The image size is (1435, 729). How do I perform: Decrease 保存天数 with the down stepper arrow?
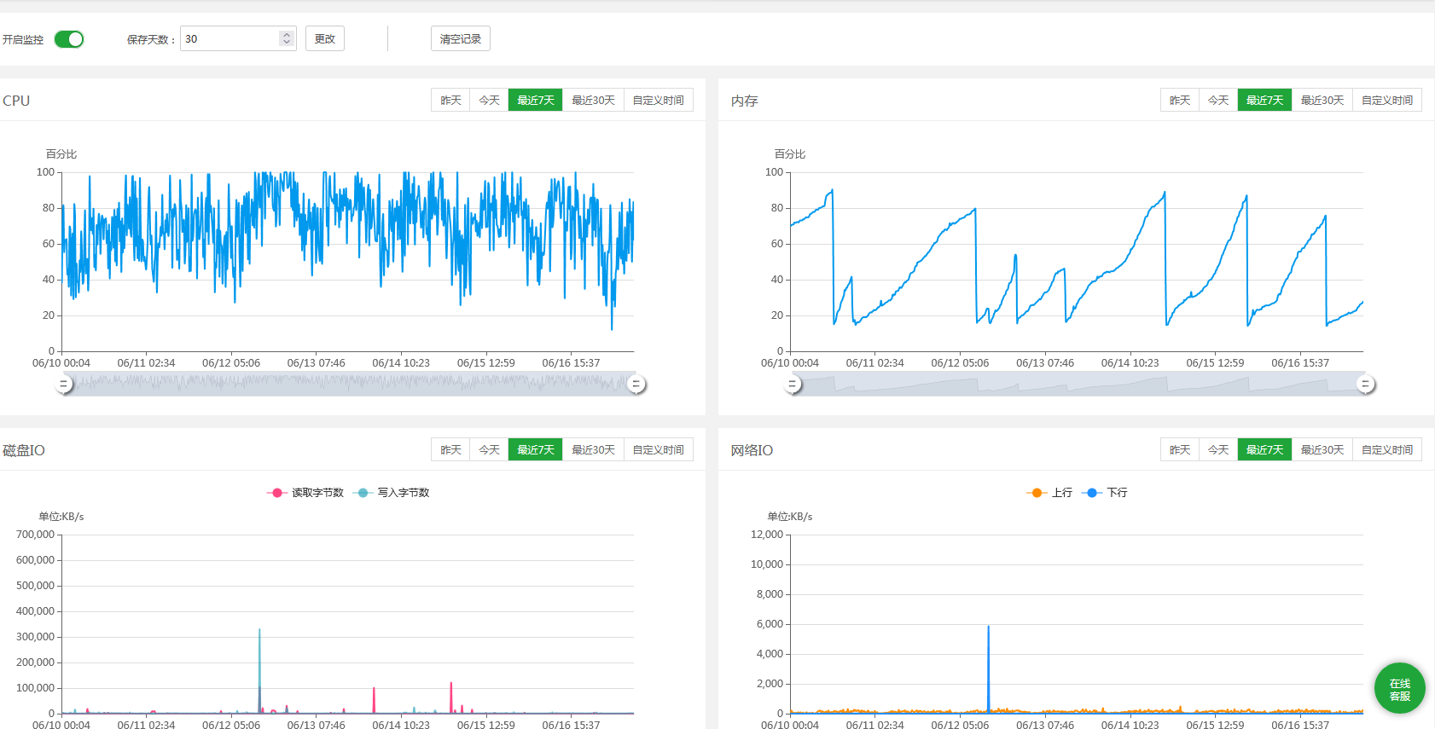287,43
